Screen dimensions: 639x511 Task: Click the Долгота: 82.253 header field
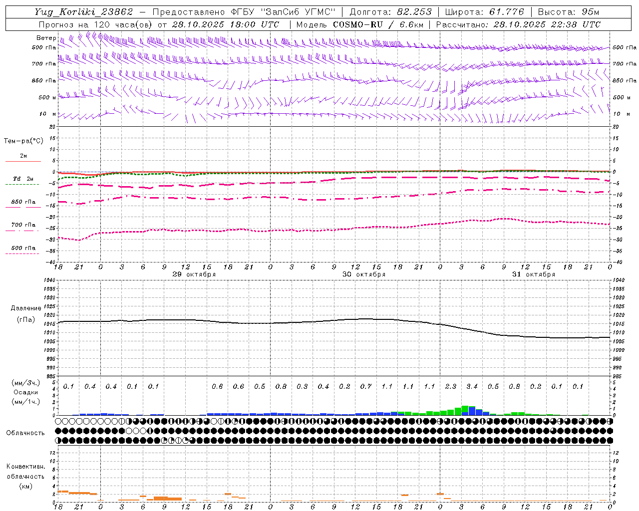tap(391, 11)
